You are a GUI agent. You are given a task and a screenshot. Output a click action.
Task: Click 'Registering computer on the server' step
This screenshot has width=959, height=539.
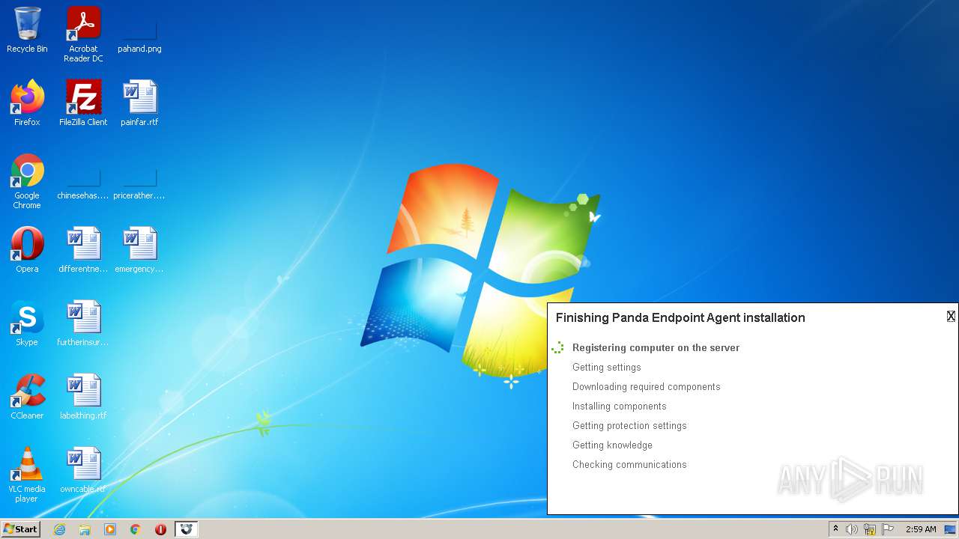pos(656,347)
